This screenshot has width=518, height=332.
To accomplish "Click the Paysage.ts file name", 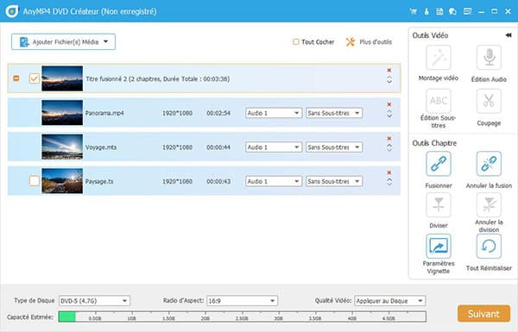I will pos(99,181).
